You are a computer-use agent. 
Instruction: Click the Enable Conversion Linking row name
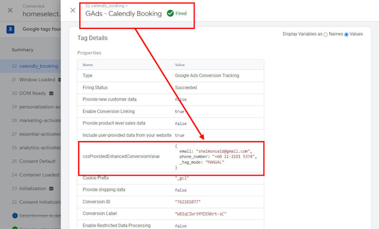(109, 111)
